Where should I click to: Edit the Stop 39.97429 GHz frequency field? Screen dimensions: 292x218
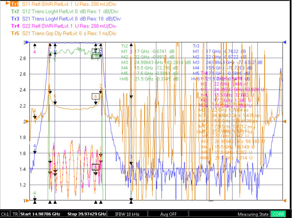(86, 214)
